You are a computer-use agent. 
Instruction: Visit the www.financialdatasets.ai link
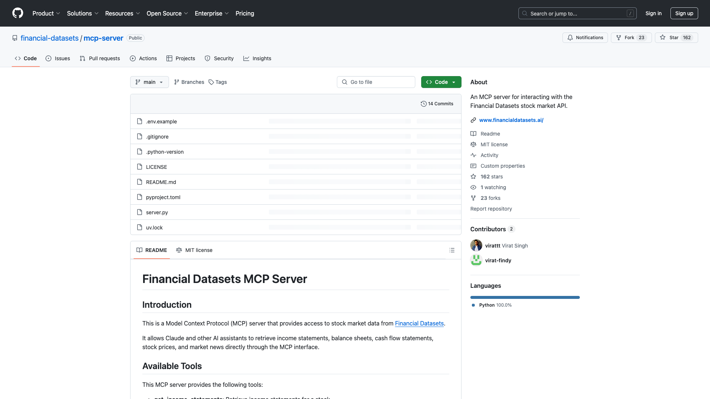511,120
